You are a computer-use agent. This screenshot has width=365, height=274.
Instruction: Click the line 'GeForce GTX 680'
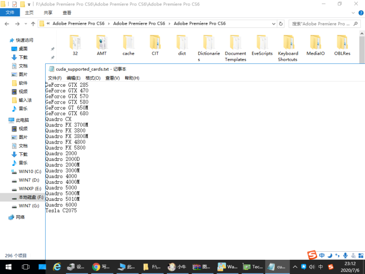(x=67, y=114)
